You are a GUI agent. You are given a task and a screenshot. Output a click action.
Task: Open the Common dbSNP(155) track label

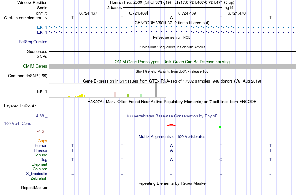(x=28, y=76)
